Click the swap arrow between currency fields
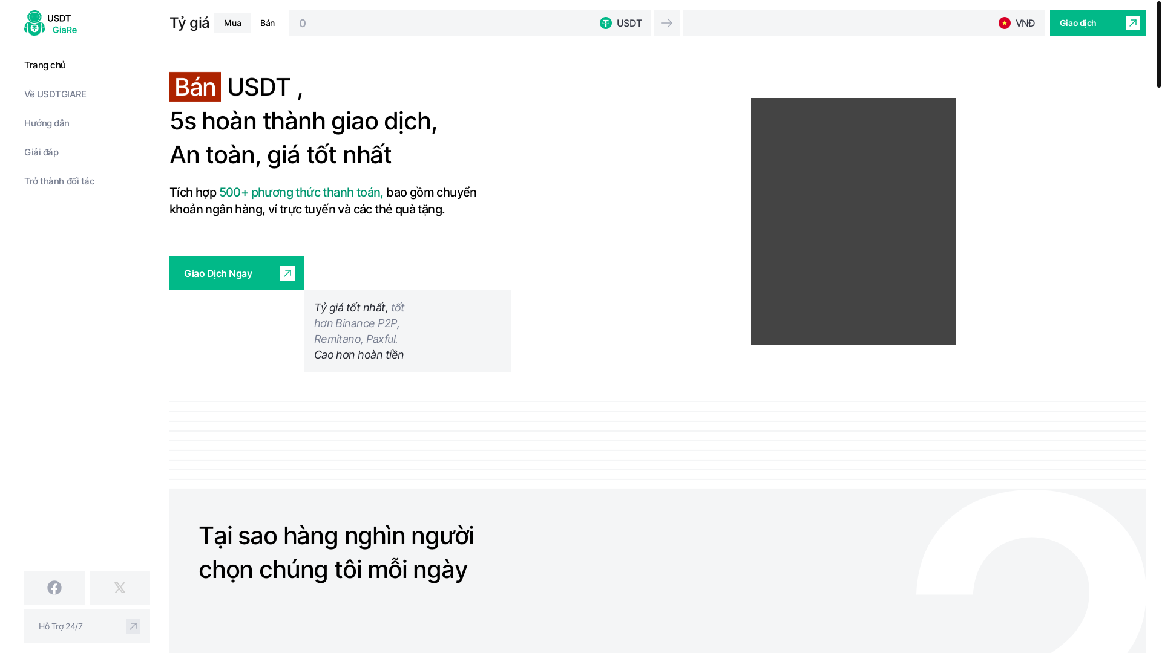The width and height of the screenshot is (1162, 653). click(667, 23)
